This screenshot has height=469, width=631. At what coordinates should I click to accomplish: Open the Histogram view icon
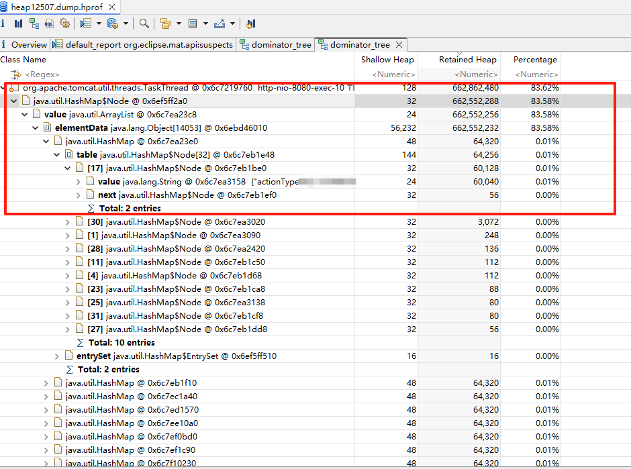tap(18, 23)
